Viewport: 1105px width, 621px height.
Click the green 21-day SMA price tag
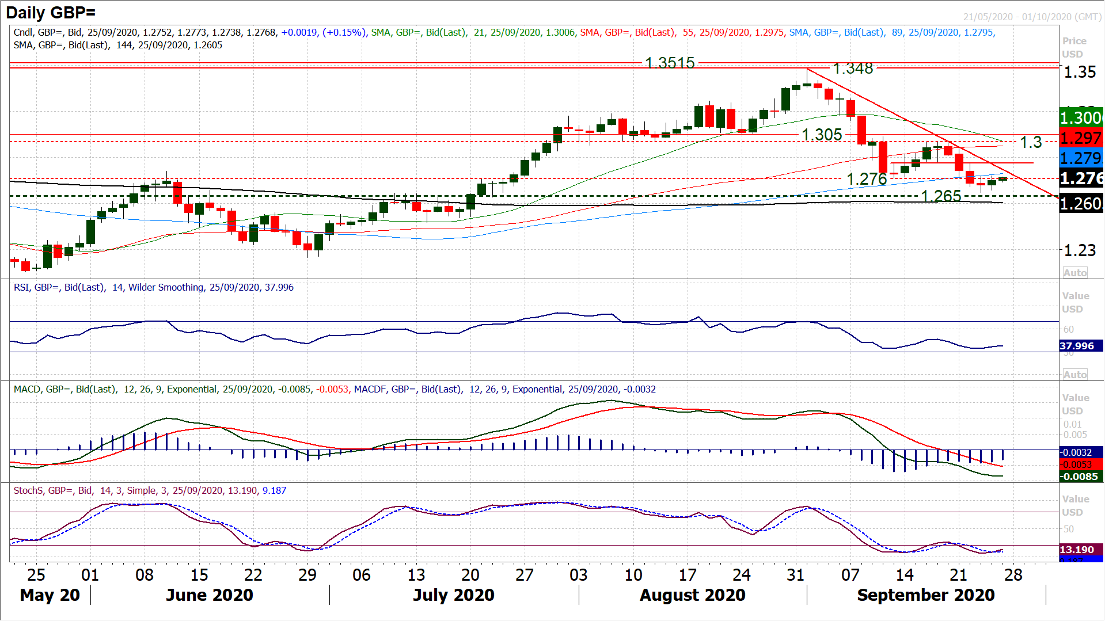(x=1081, y=117)
